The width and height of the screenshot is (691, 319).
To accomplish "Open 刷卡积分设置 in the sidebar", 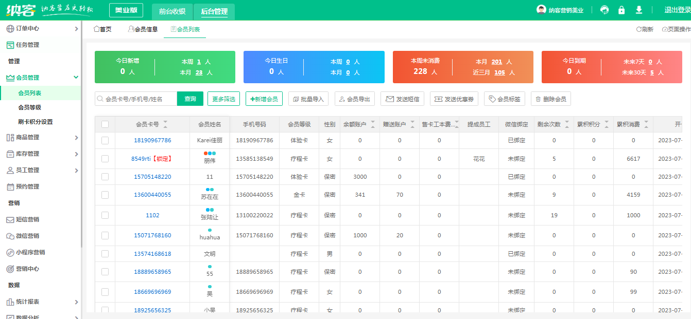I will [36, 122].
